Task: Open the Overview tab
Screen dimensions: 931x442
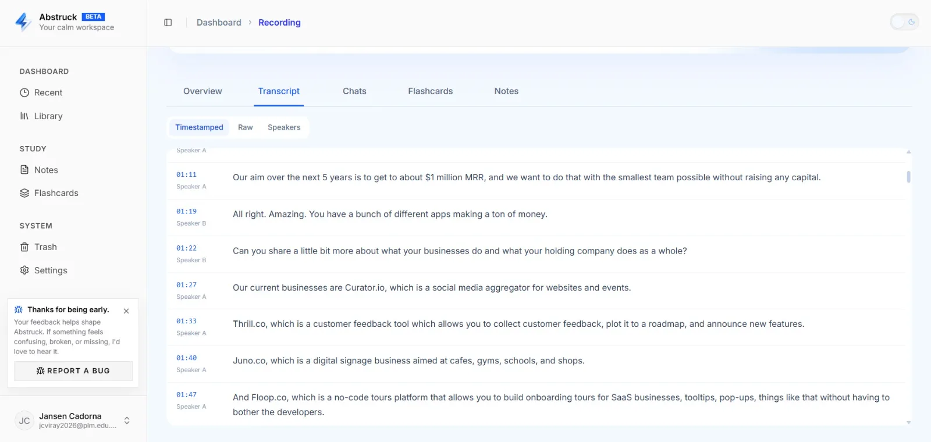Action: pos(202,91)
